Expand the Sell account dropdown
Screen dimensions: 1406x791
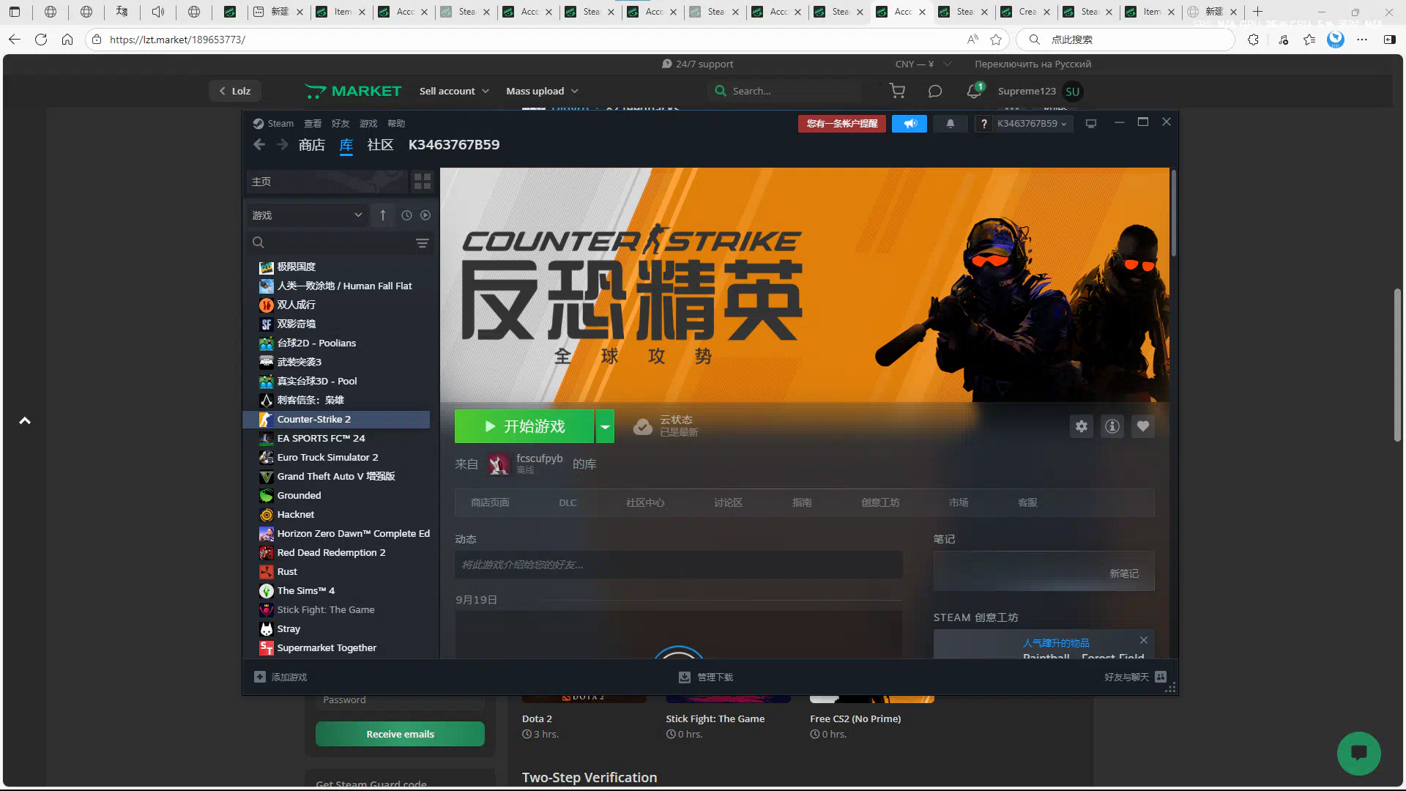click(x=454, y=91)
